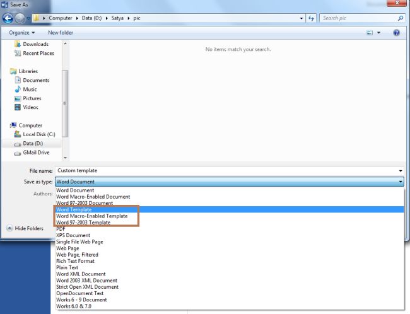Screen dimensions: 410x314
Task: Select Computer in the address breadcrumb
Action: [61, 18]
